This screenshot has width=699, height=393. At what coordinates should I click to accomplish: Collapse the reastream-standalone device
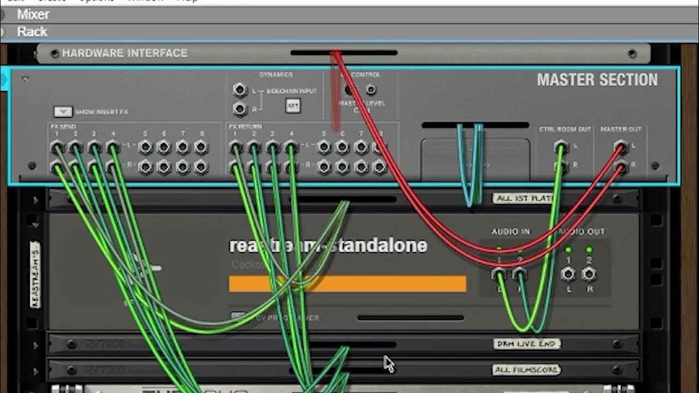tap(36, 224)
